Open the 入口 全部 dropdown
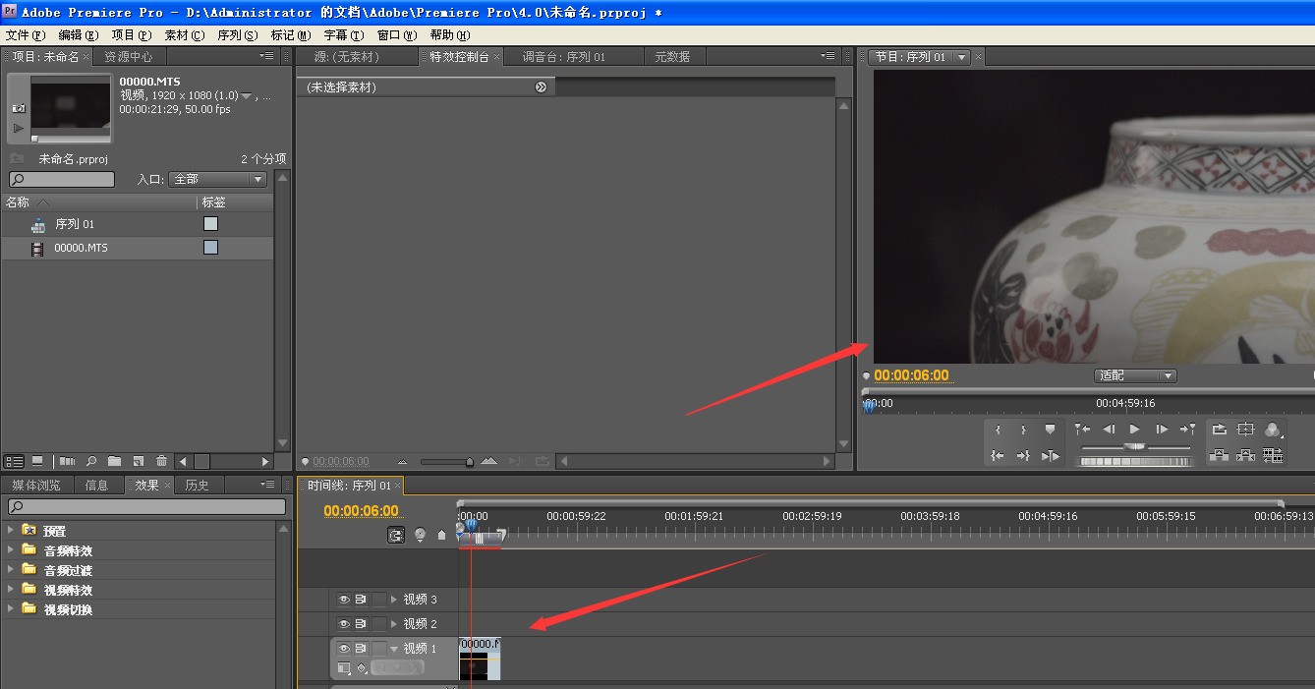Image resolution: width=1315 pixels, height=689 pixels. pyautogui.click(x=217, y=180)
